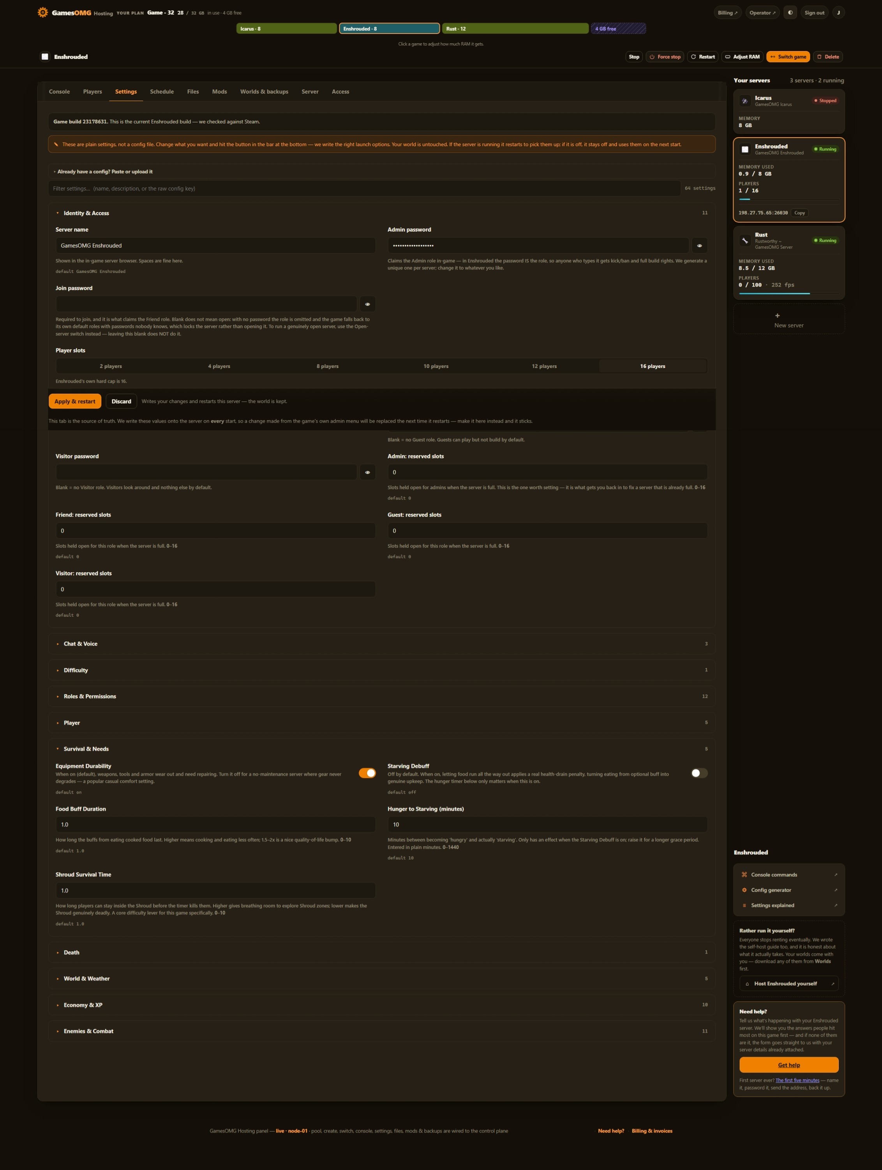Expand Chat & Voice section
This screenshot has height=1170, width=882.
point(382,644)
